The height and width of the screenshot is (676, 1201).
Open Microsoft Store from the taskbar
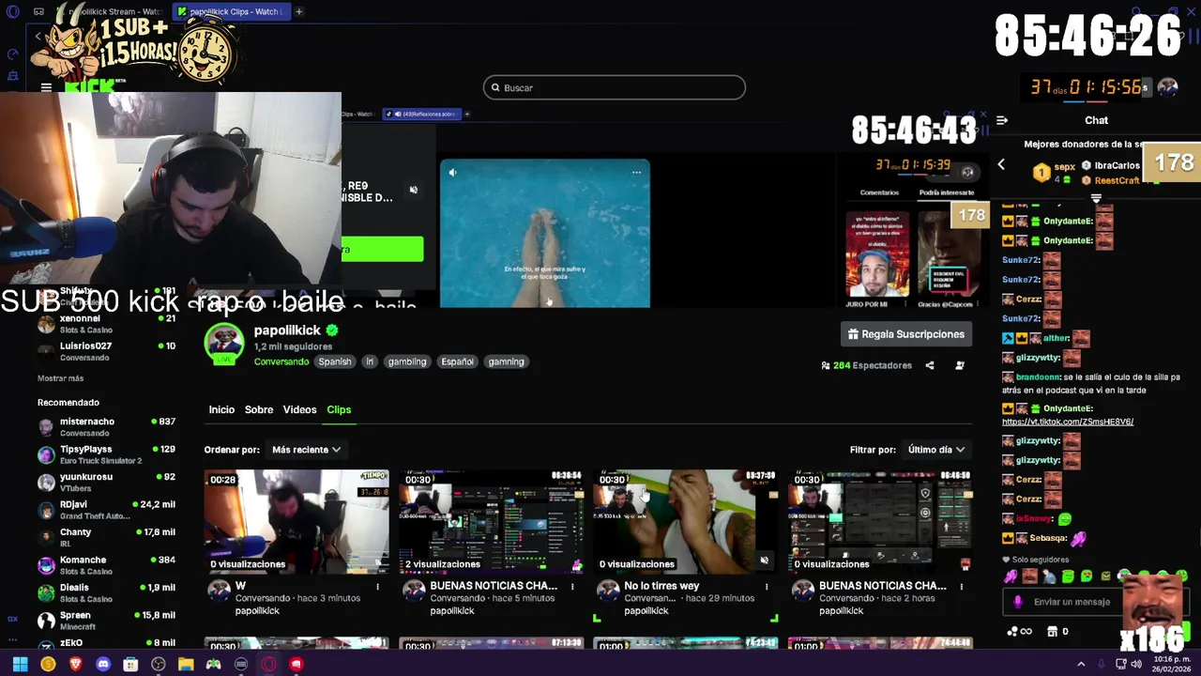[130, 664]
